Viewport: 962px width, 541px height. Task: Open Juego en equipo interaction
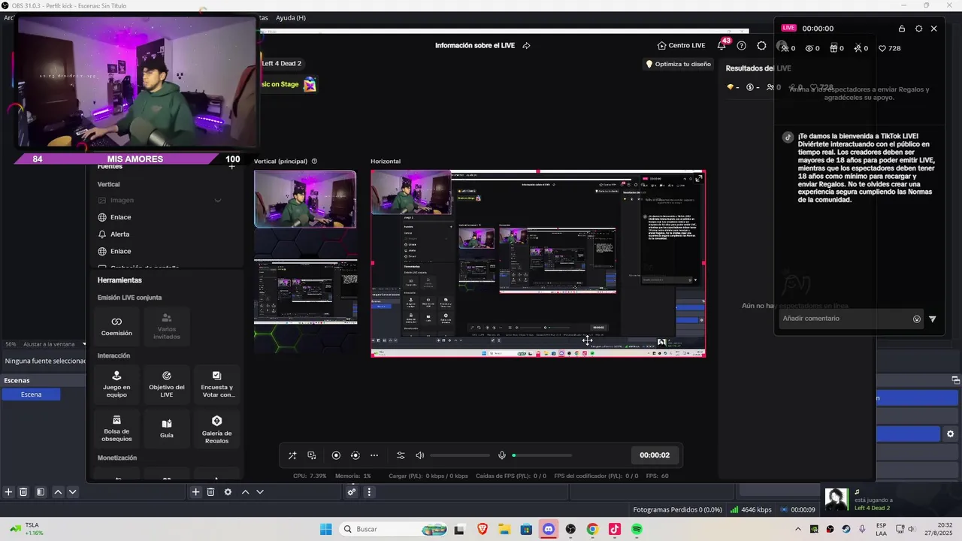pos(116,382)
